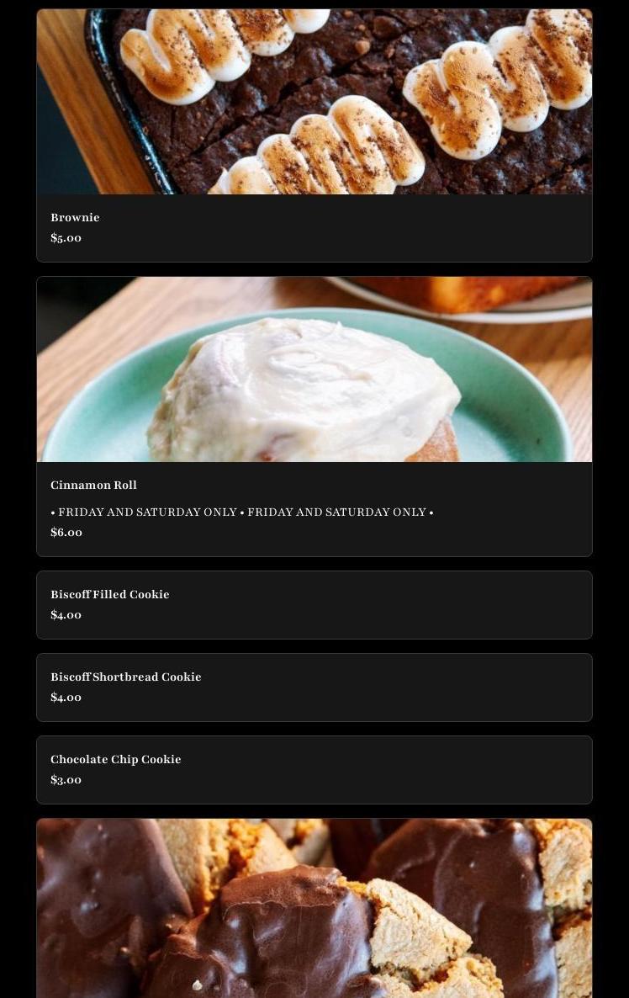
Task: Select the Biscoff Shortbread Cookie title text
Action: click(126, 677)
